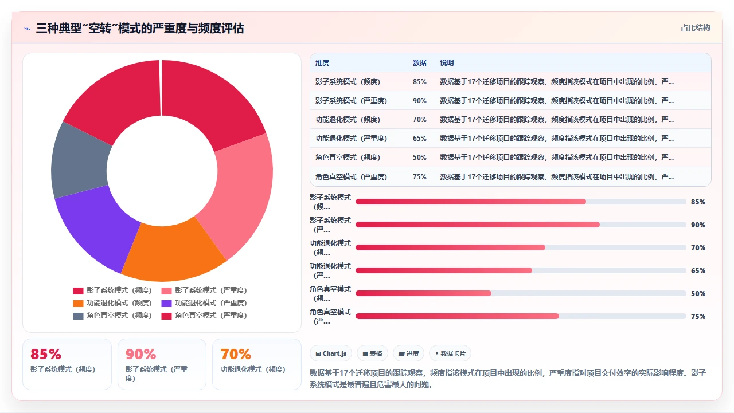Image resolution: width=734 pixels, height=413 pixels.
Task: Toggle 角色真空模式（严重度） legend entry
Action: point(204,316)
